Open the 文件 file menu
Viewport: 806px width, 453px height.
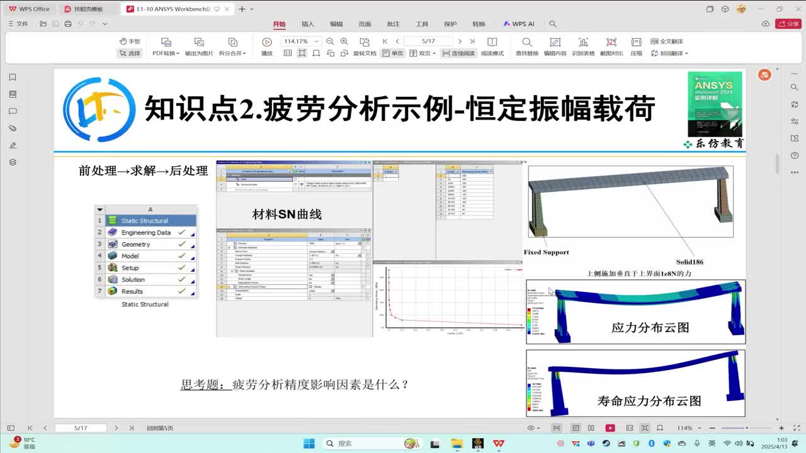point(18,24)
